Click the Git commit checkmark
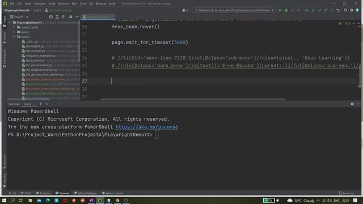363x204 pixels. click(319, 10)
